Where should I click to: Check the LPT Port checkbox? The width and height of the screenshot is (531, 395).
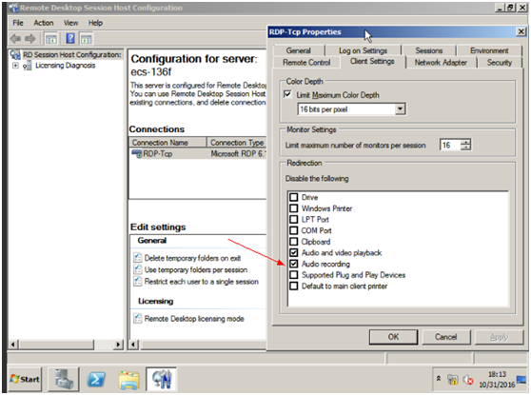point(294,219)
